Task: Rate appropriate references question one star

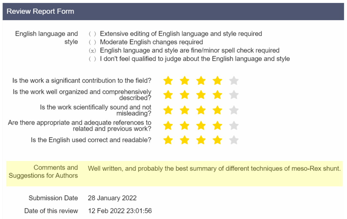Action: coord(168,125)
